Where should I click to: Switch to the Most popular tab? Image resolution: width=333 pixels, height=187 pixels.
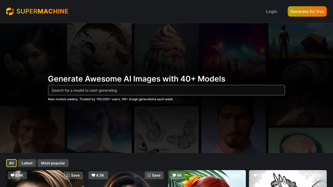[53, 163]
